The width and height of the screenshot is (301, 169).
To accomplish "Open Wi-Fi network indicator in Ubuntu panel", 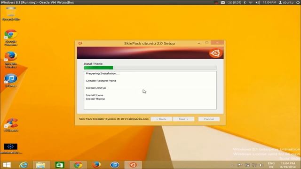I will pos(251,2).
